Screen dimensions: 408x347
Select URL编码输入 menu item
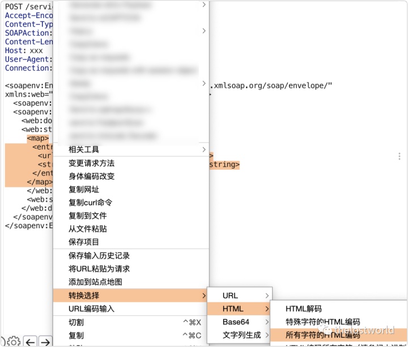[131, 309]
